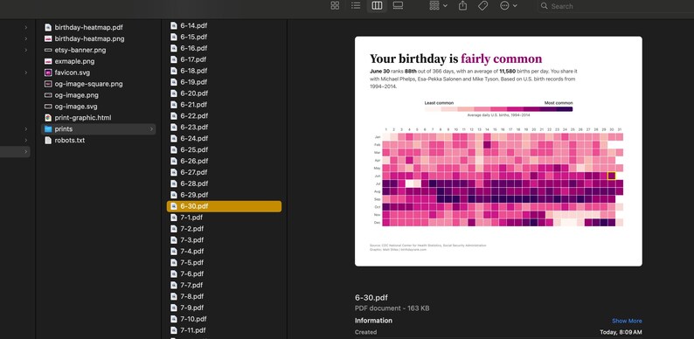Click the robots.txt file icon

click(48, 141)
